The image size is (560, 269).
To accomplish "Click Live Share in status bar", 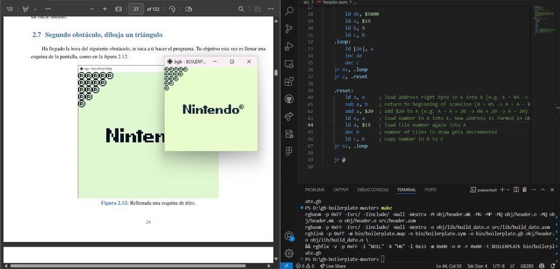I will point(333,266).
